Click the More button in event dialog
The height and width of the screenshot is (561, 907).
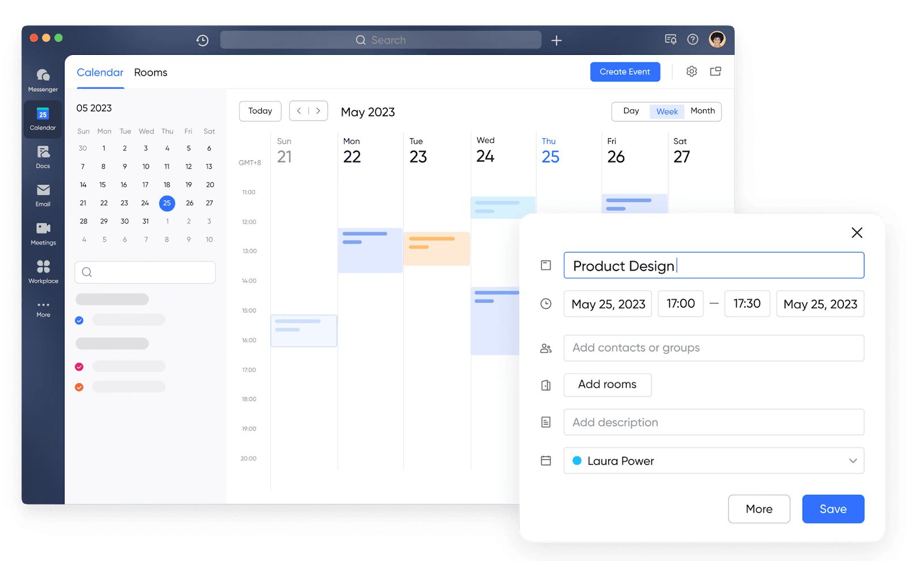coord(759,509)
